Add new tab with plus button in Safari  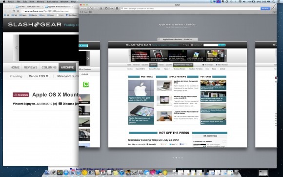click(x=275, y=12)
